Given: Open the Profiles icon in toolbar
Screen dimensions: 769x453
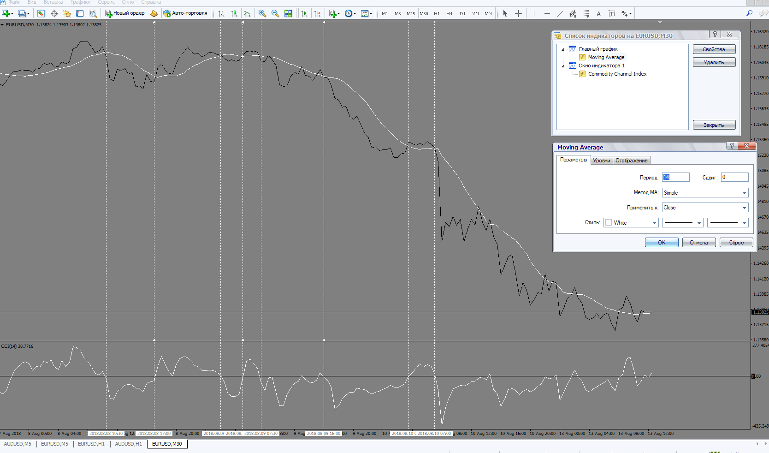Looking at the screenshot, I should (22, 13).
